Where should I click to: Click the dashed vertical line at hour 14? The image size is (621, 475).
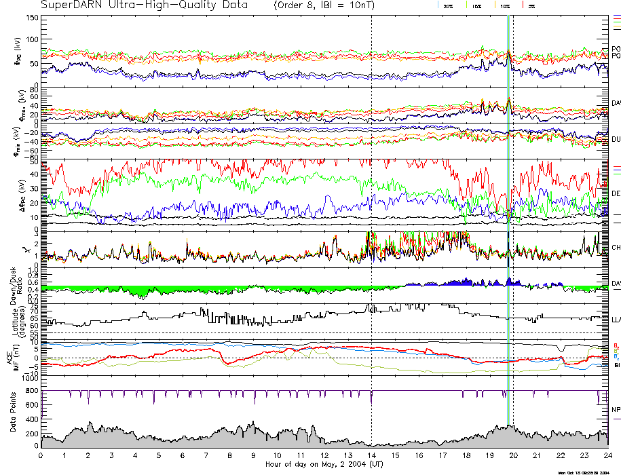click(371, 204)
